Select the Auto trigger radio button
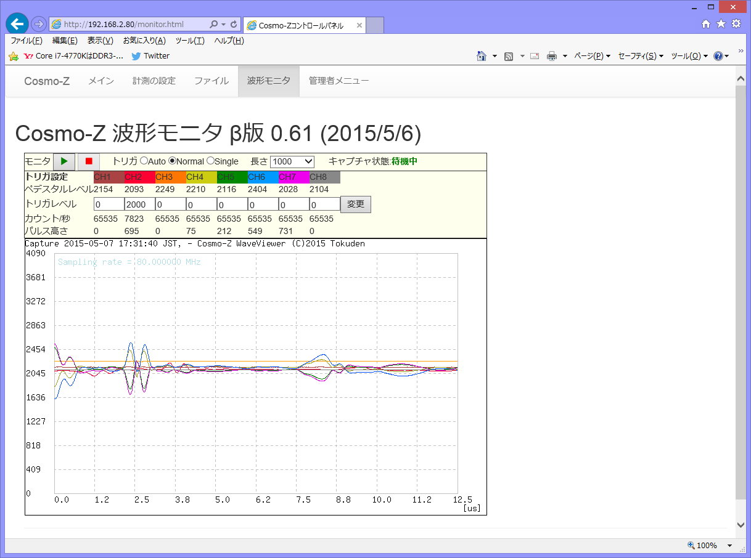 [144, 161]
